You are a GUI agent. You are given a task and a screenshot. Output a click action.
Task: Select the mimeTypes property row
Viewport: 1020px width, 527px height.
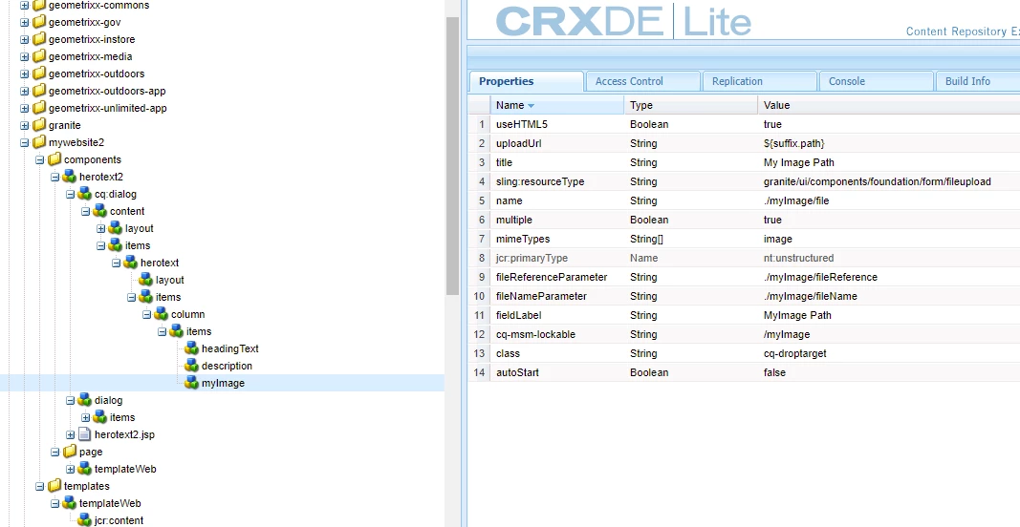pyautogui.click(x=744, y=239)
